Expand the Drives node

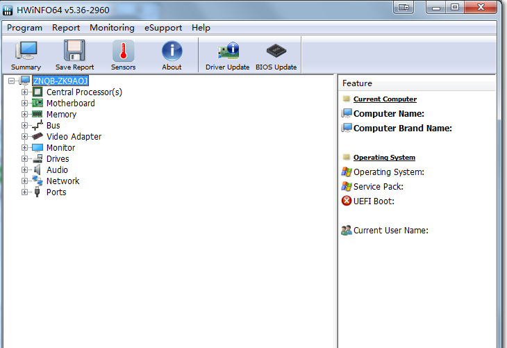pos(24,158)
